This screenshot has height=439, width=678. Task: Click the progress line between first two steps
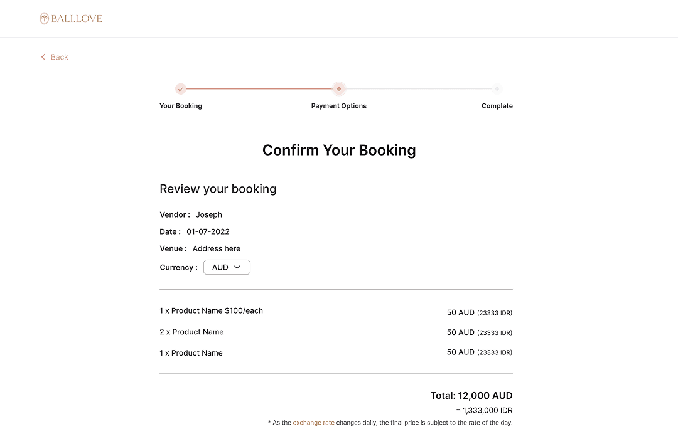(x=260, y=89)
